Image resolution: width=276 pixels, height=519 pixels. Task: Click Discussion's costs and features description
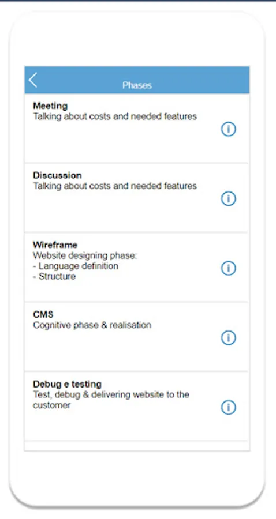pos(115,186)
